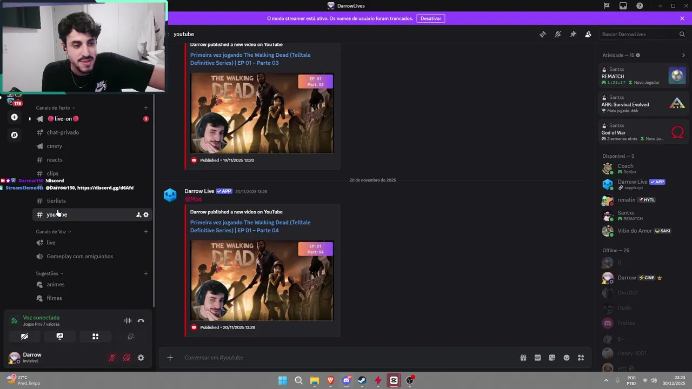Toggle the member list icon
This screenshot has width=692, height=389.
point(588,34)
